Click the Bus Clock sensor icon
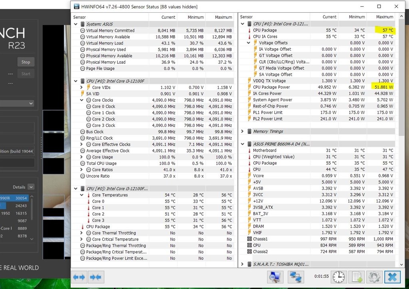 (82, 132)
